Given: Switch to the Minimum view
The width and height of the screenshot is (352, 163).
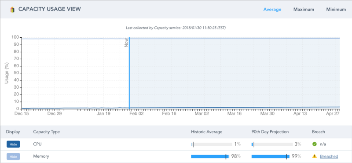Looking at the screenshot, I should click(x=336, y=9).
